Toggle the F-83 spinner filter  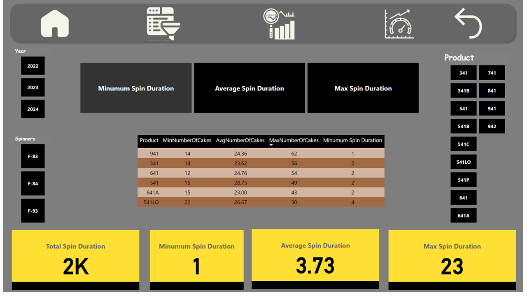click(x=33, y=156)
